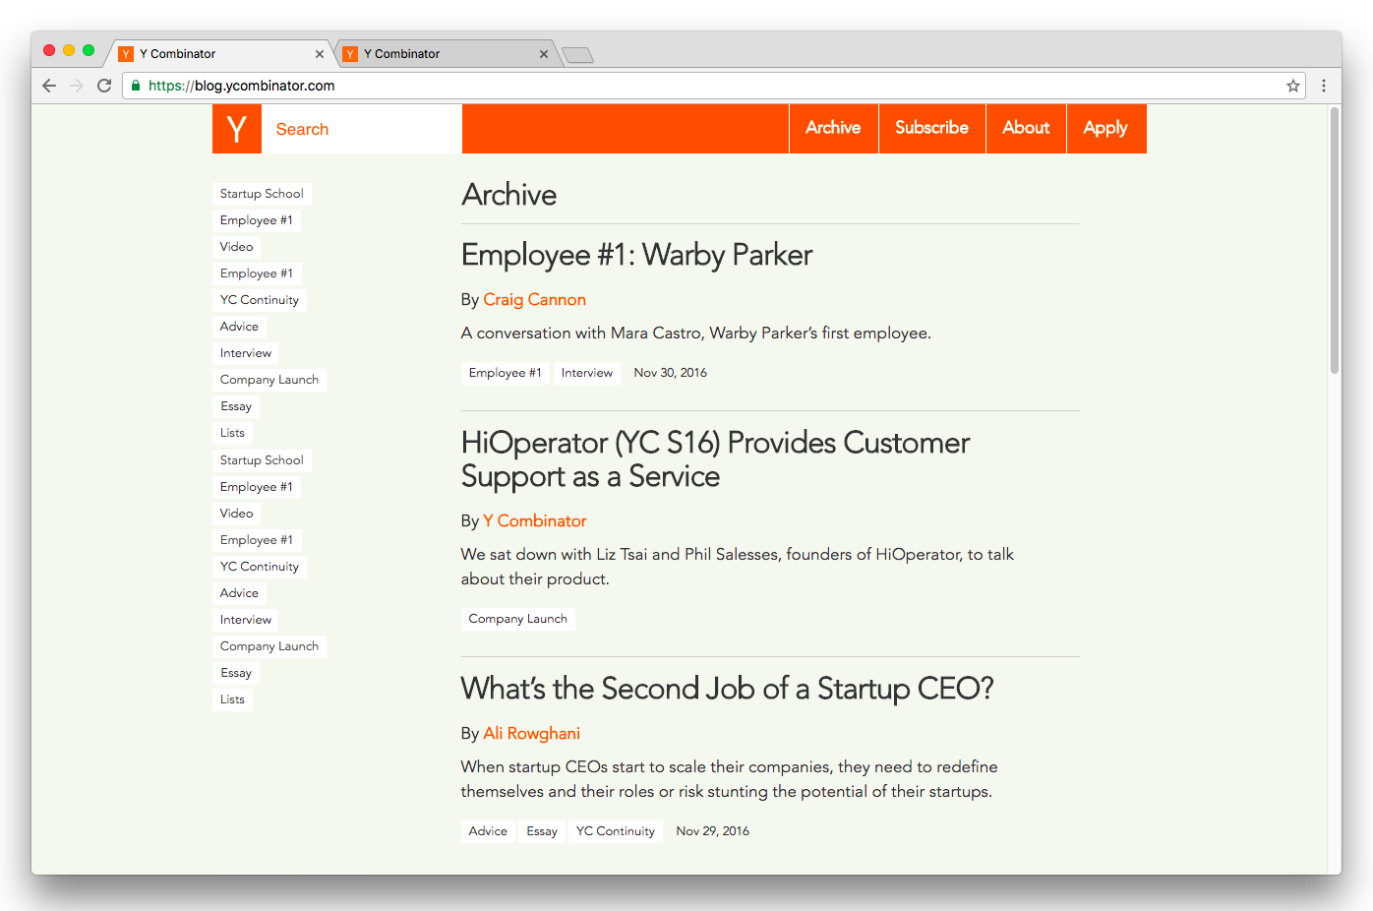Click Interview tag under Warby Parker post
Image resolution: width=1373 pixels, height=911 pixels.
587,373
